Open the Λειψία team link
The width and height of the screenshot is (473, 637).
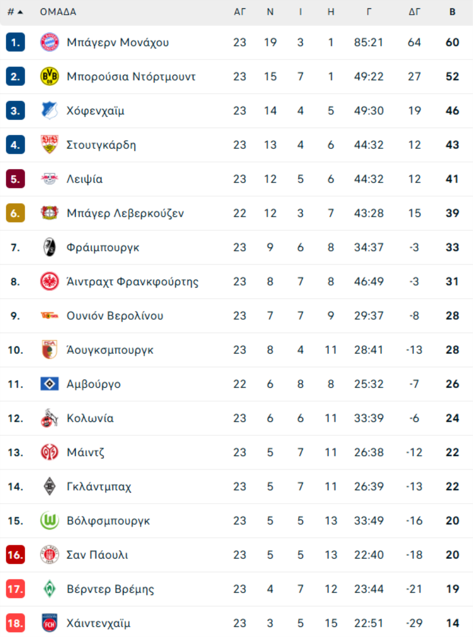pyautogui.click(x=85, y=179)
